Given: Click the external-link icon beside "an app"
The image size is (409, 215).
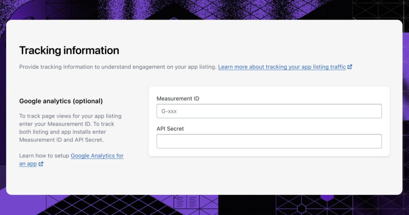Looking at the screenshot, I should click(x=41, y=164).
